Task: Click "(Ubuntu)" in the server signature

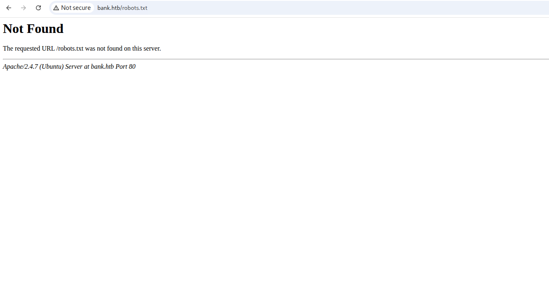Action: pyautogui.click(x=52, y=67)
